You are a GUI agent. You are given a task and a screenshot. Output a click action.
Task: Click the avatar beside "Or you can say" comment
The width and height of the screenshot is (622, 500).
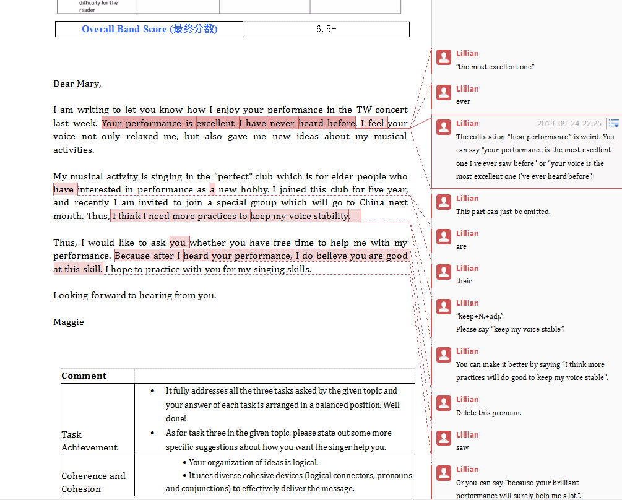[444, 473]
